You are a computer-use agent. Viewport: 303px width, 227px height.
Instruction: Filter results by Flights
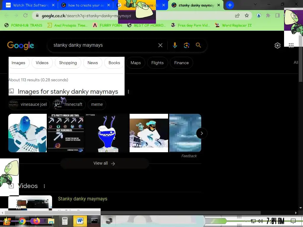pos(157,63)
